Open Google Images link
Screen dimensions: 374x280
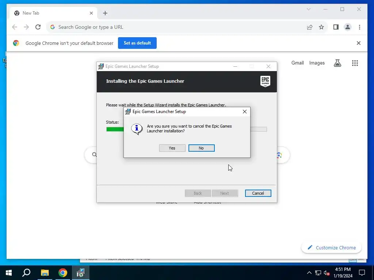click(317, 63)
